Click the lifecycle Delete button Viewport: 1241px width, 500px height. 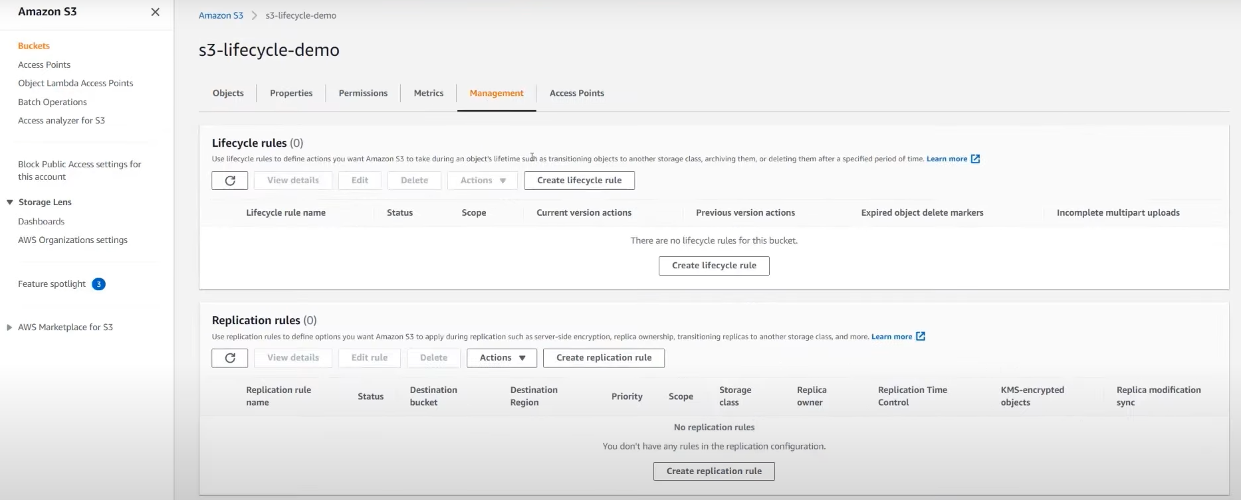click(x=414, y=181)
